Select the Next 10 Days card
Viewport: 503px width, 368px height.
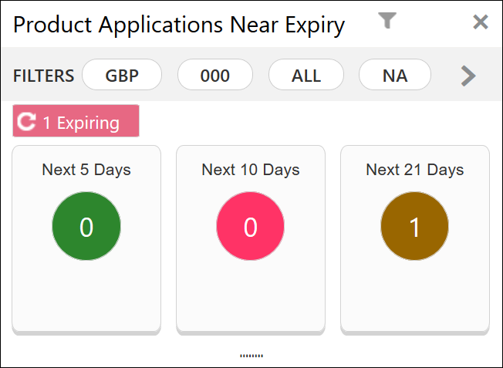point(251,240)
